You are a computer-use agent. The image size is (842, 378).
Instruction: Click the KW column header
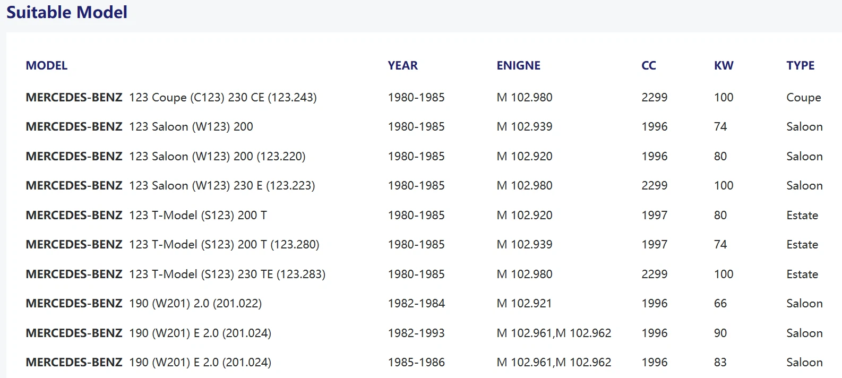coord(724,65)
